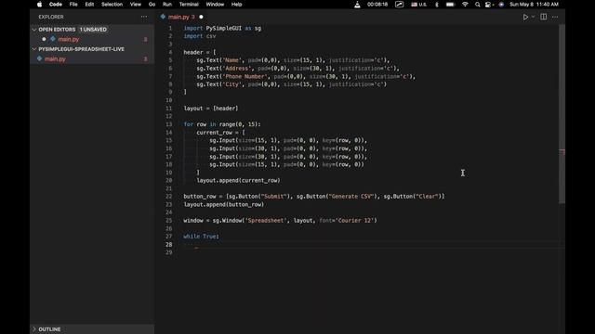This screenshot has height=334, width=595.
Task: Expand the Outline section
Action: coord(34,329)
